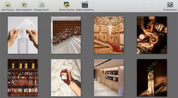Click the Preferences text label
The height and width of the screenshot is (98, 178).
click(x=170, y=10)
